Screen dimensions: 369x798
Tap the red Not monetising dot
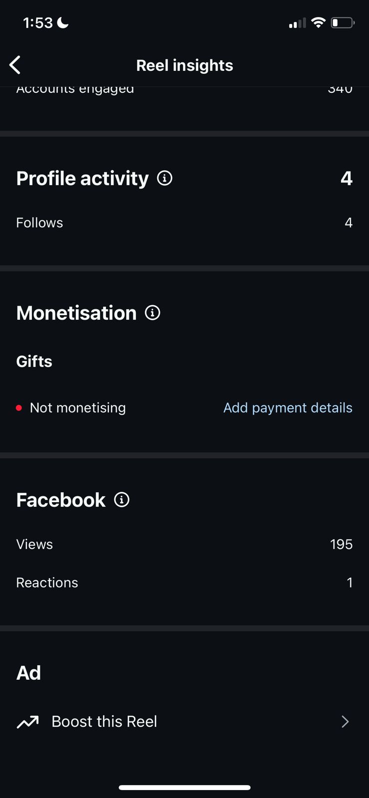pyautogui.click(x=19, y=408)
